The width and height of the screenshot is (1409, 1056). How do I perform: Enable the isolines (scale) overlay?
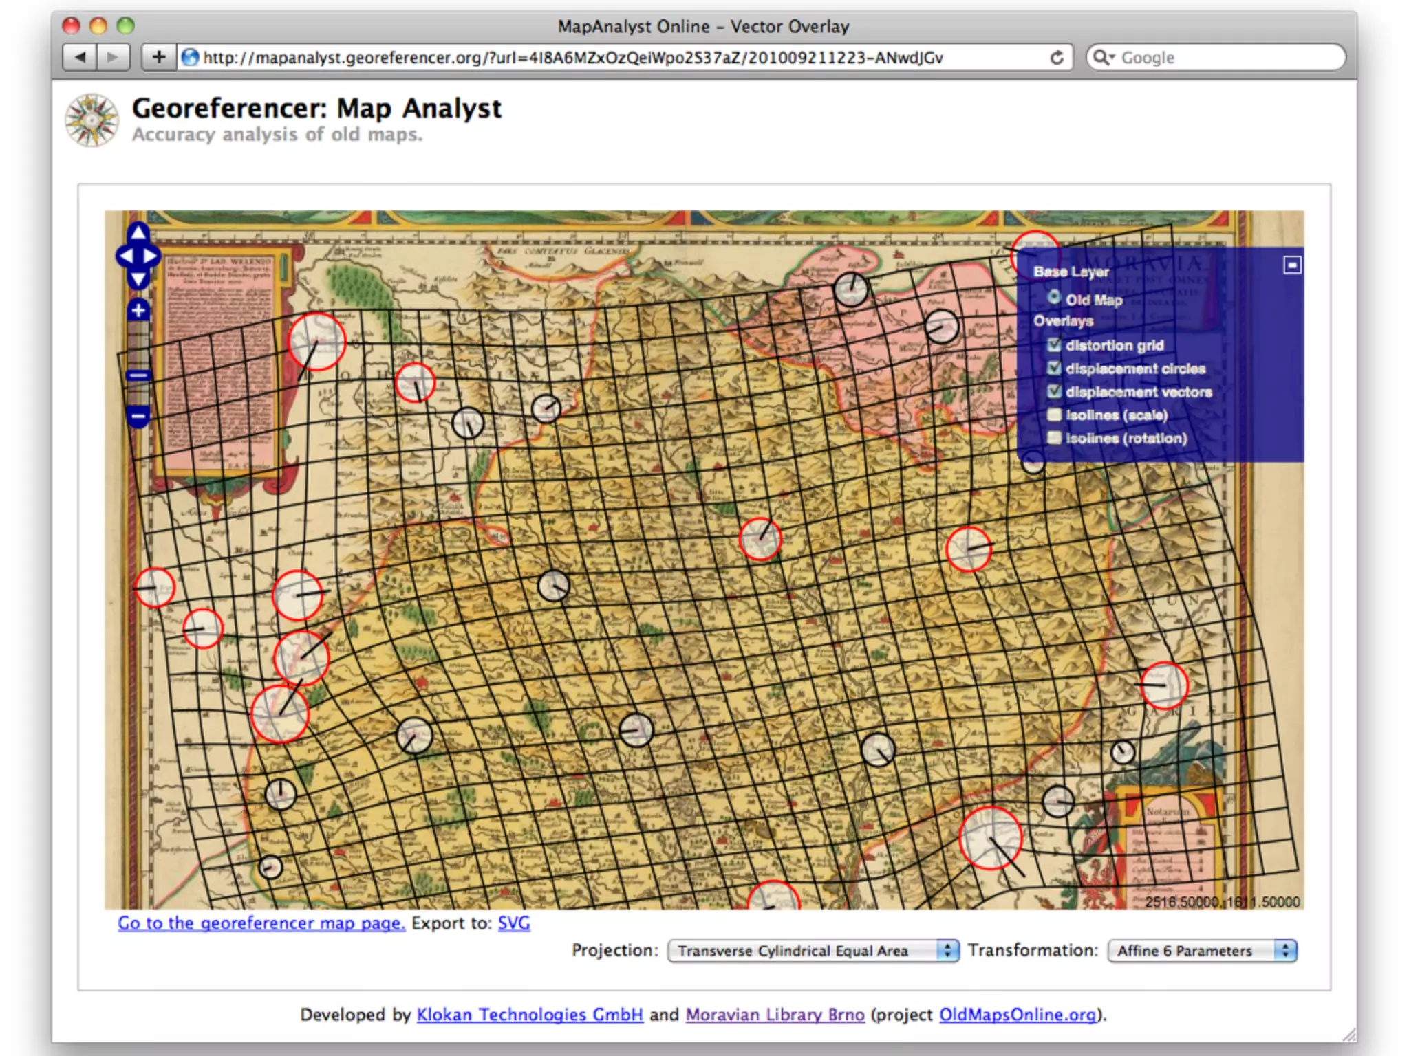[1054, 415]
